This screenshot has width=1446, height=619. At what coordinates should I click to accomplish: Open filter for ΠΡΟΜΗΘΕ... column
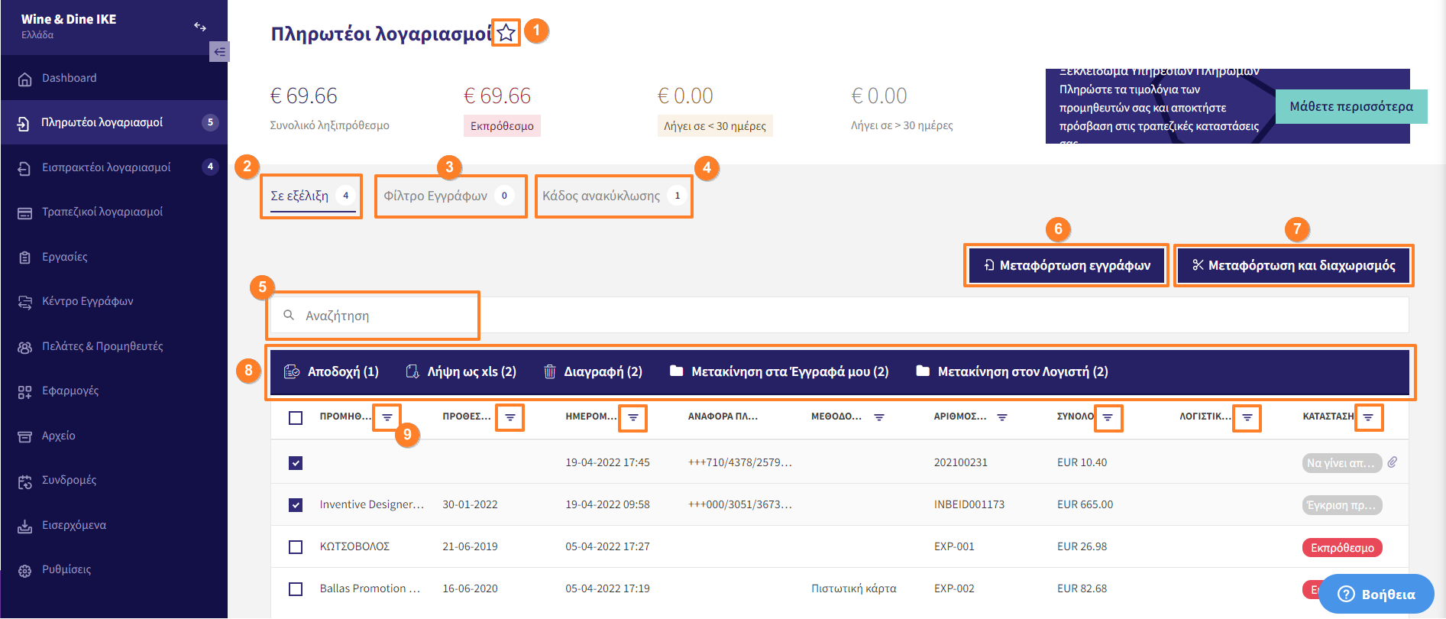pyautogui.click(x=387, y=417)
